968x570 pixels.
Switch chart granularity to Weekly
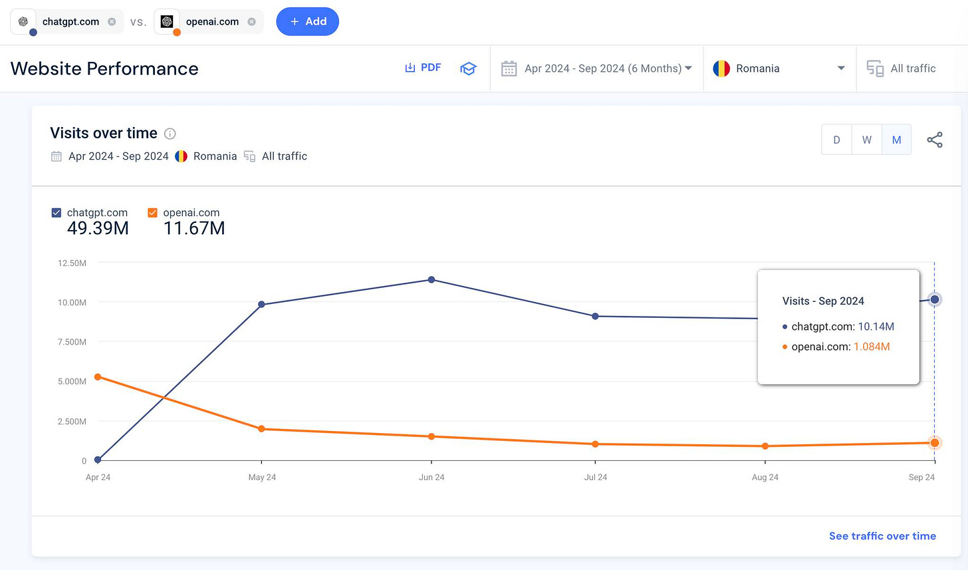867,140
